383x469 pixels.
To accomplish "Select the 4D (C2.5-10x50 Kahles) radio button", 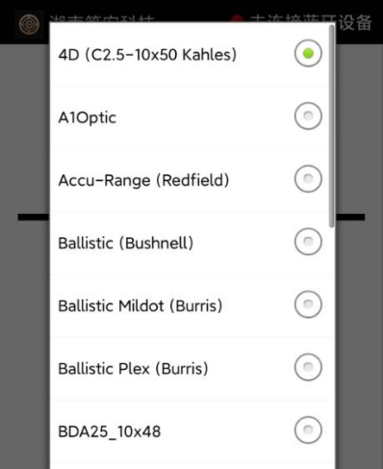I will click(308, 53).
